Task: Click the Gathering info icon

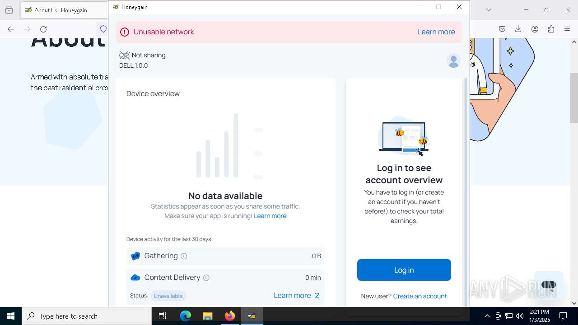Action: pos(184,256)
